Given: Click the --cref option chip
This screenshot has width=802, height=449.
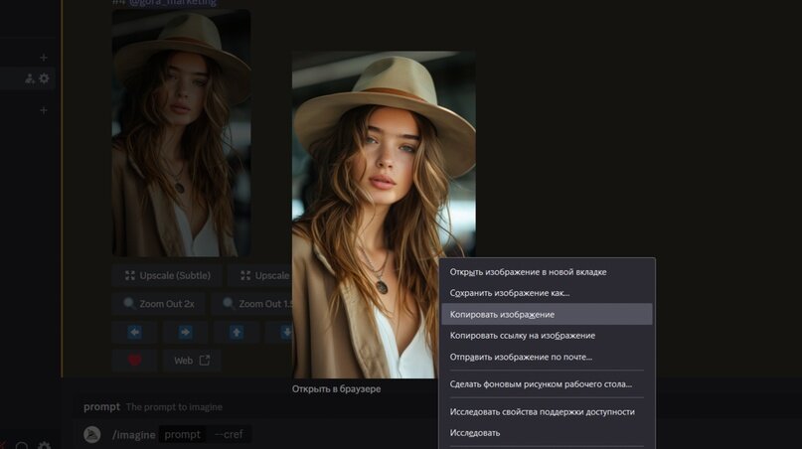Looking at the screenshot, I should pos(229,435).
